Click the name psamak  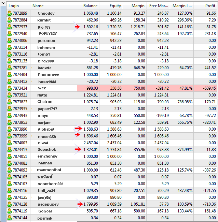(x=45, y=218)
